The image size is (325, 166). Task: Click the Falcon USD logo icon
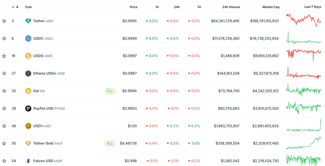(28, 161)
